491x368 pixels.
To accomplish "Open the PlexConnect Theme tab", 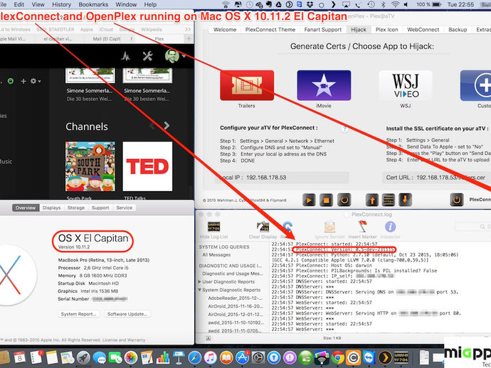I will tap(270, 30).
